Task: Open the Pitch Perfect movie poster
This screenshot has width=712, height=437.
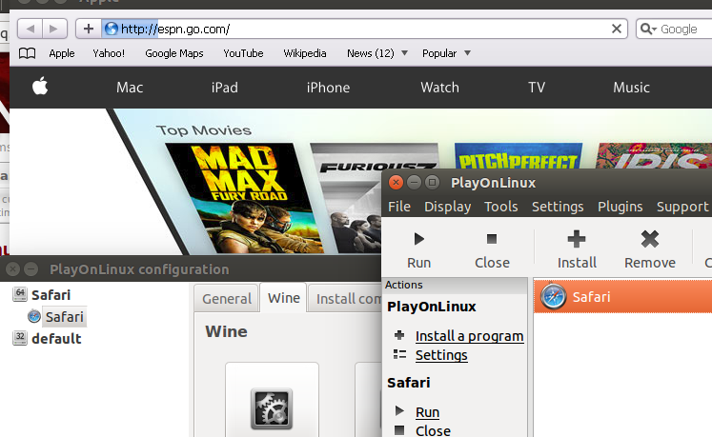Action: [x=519, y=155]
